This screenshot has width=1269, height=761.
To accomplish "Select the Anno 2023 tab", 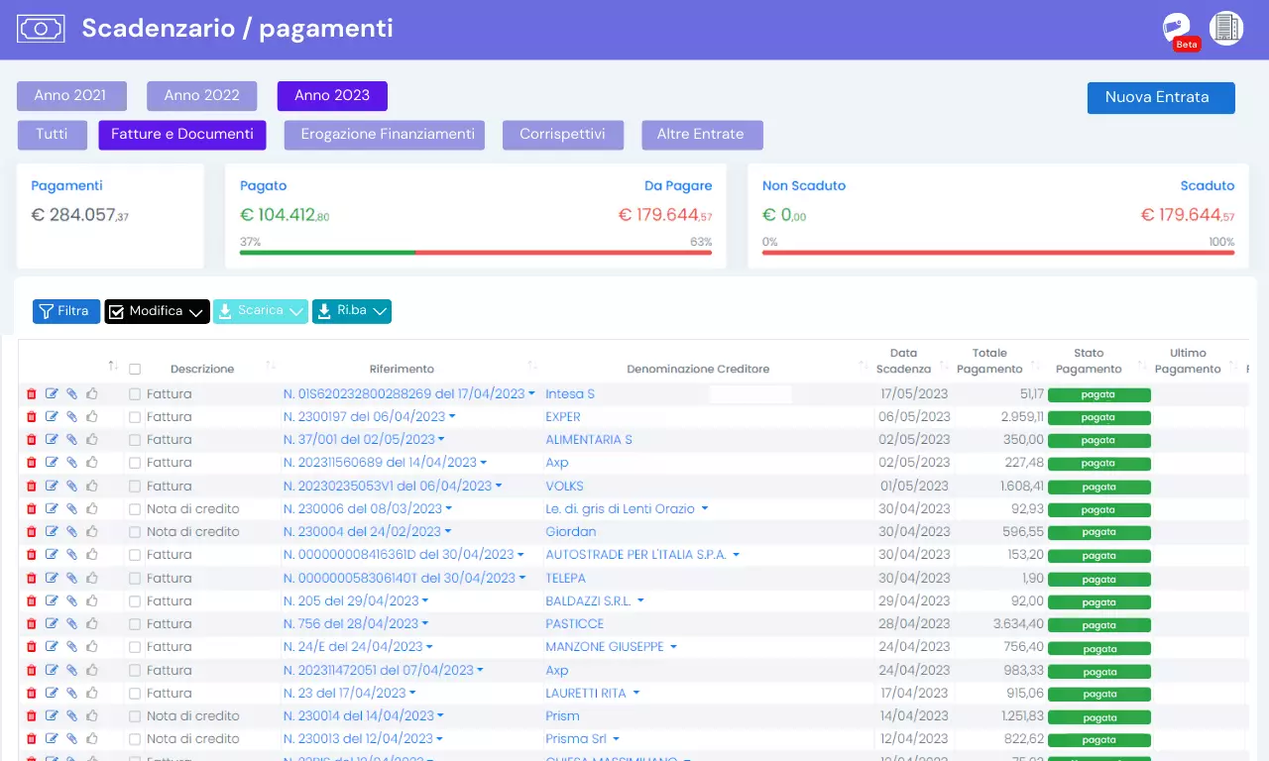I will click(x=332, y=96).
